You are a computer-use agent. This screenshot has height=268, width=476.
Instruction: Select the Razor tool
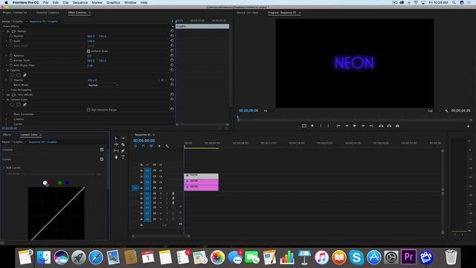[123, 144]
